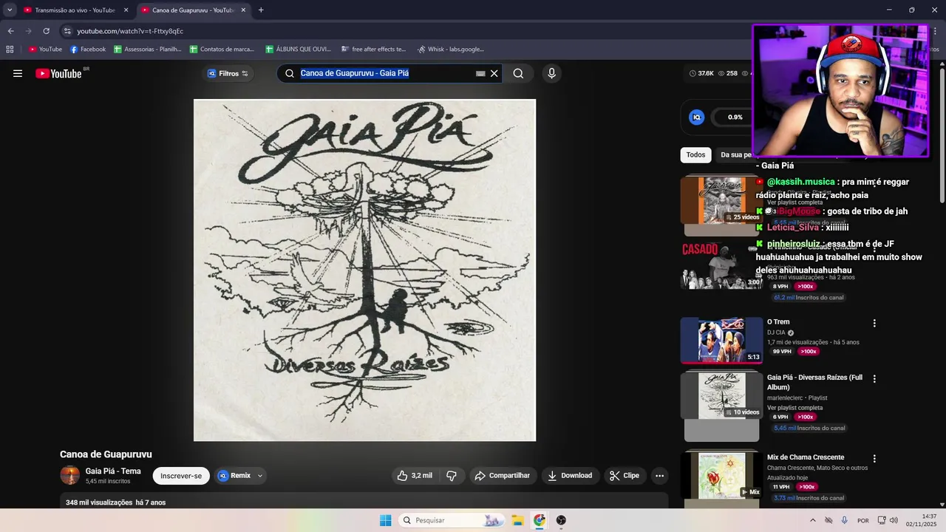Clear the YouTube search box text

494,73
